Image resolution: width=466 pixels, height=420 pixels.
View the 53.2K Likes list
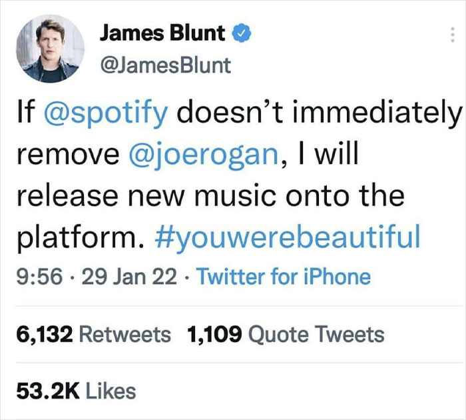pyautogui.click(x=76, y=391)
